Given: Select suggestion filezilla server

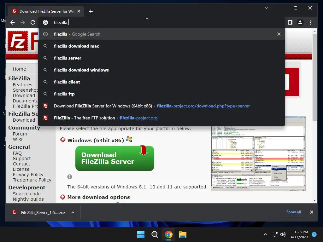Looking at the screenshot, I should click(x=161, y=58).
